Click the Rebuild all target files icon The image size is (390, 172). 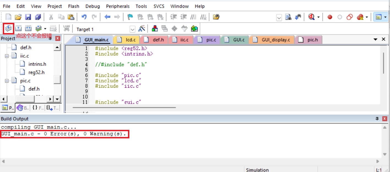click(x=28, y=28)
